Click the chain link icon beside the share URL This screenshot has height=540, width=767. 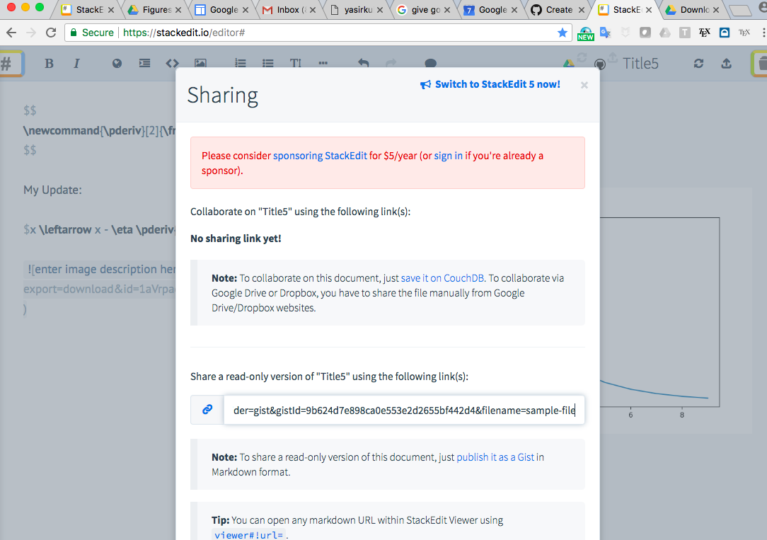[207, 409]
